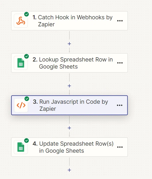The width and height of the screenshot is (152, 179).
Task: Select the Catch Hook in Webhooks step
Action: [x=69, y=21]
